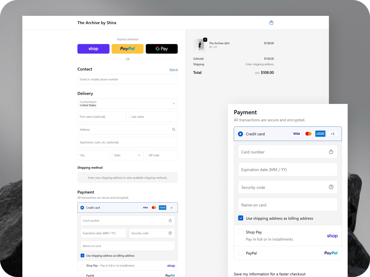370x277 pixels.
Task: Click the Visa logo in main checkout form
Action: 145,207
